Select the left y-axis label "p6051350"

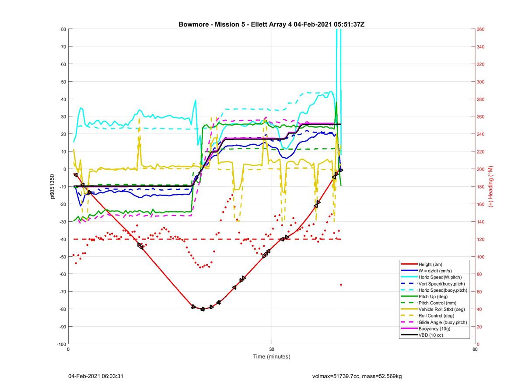(x=52, y=187)
